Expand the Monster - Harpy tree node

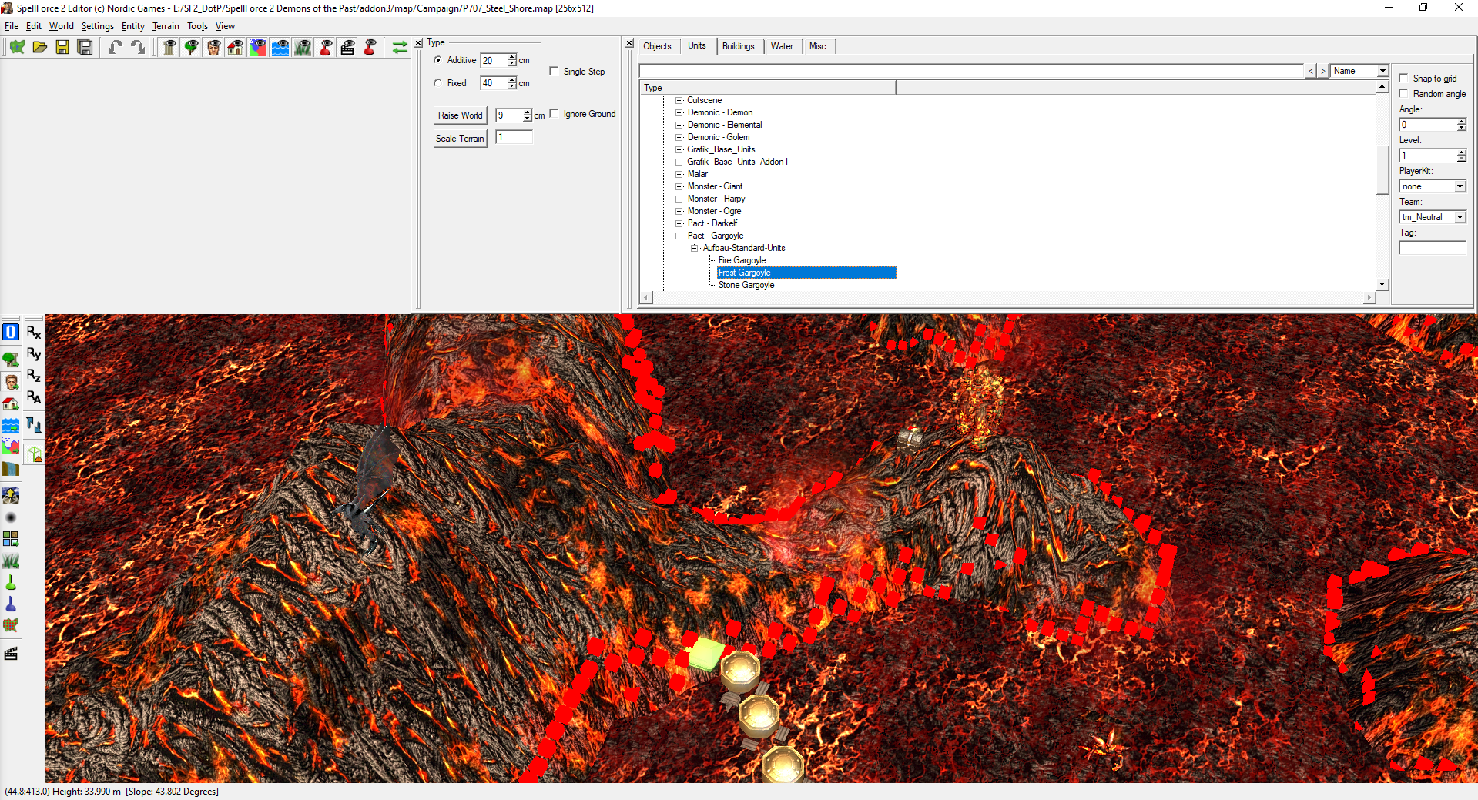(x=679, y=199)
